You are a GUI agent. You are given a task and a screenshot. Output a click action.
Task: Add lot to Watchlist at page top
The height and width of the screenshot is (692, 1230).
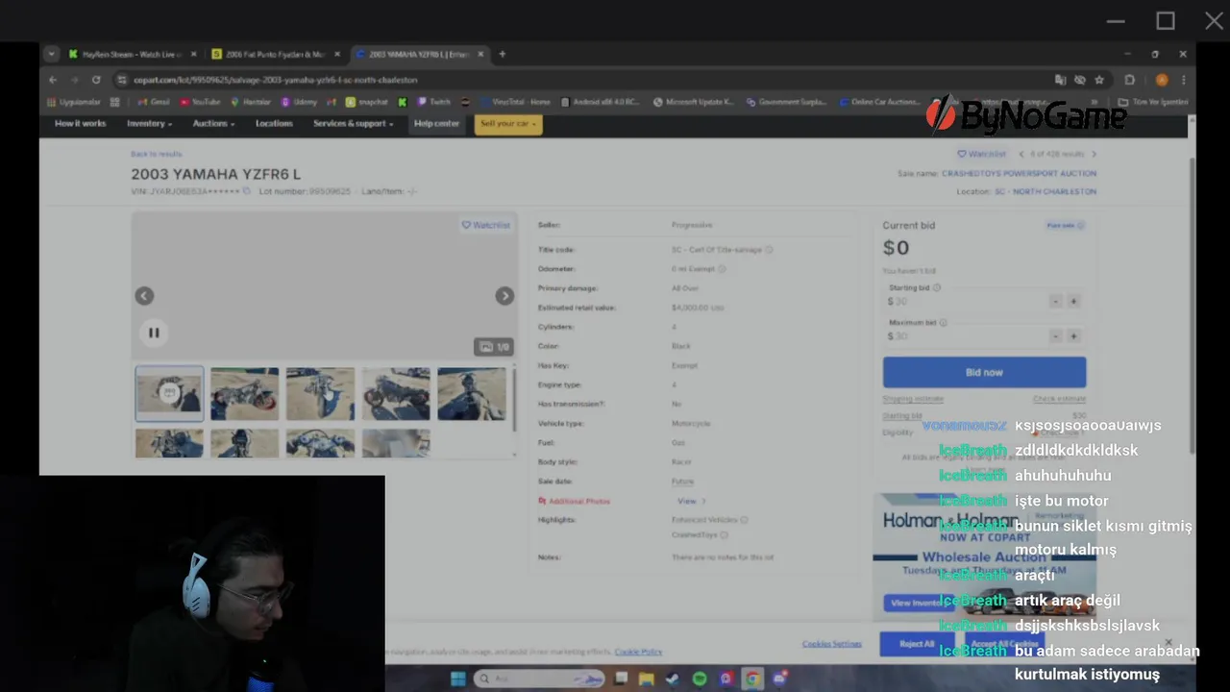tap(981, 154)
